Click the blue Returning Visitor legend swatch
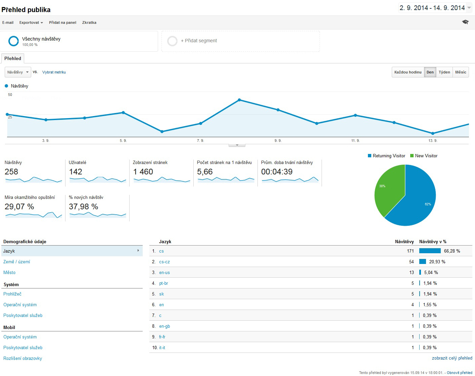The height and width of the screenshot is (376, 475). (370, 156)
